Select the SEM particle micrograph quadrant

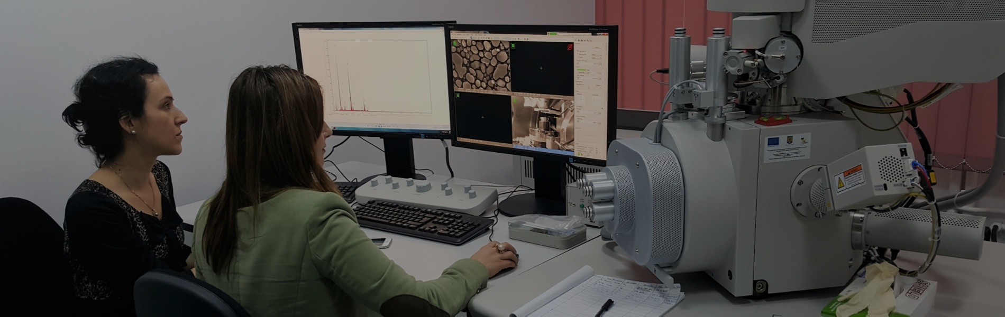click(x=481, y=66)
